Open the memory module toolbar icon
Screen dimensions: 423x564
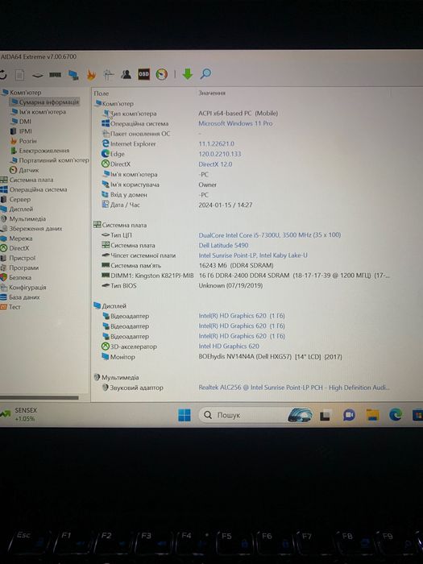55,75
